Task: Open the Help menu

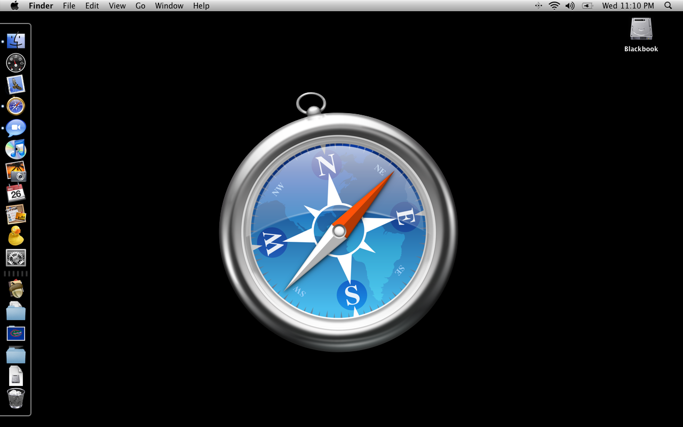Action: pos(201,6)
